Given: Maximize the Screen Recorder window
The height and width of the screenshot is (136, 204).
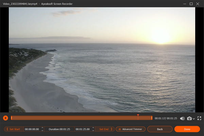Looking at the screenshot, I should click(x=191, y=4).
